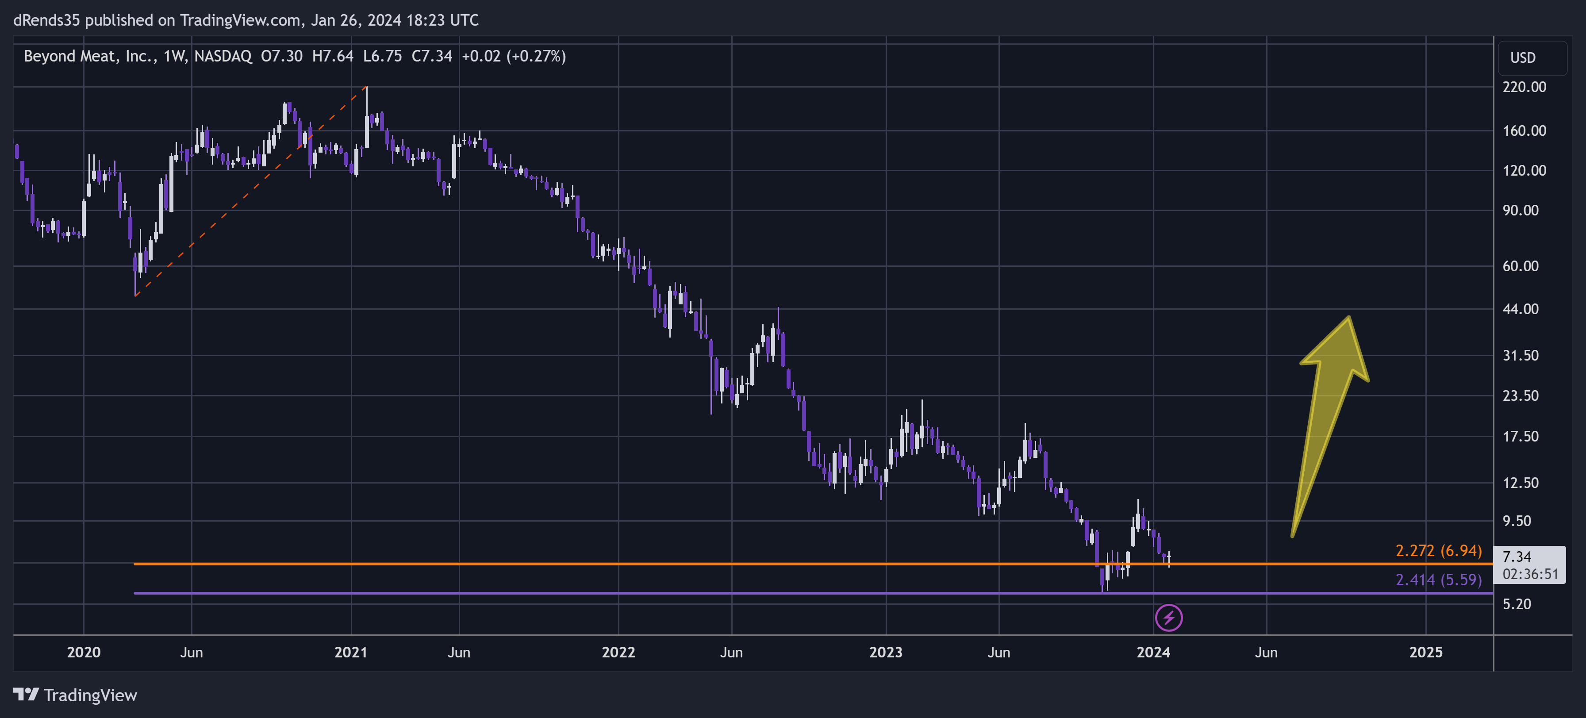Image resolution: width=1586 pixels, height=718 pixels.
Task: Click the 220.00 price axis label
Action: pyautogui.click(x=1524, y=87)
